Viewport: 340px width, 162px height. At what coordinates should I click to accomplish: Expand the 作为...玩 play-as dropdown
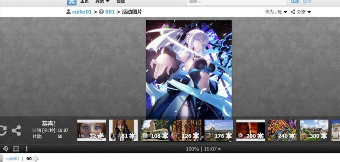click(x=276, y=12)
